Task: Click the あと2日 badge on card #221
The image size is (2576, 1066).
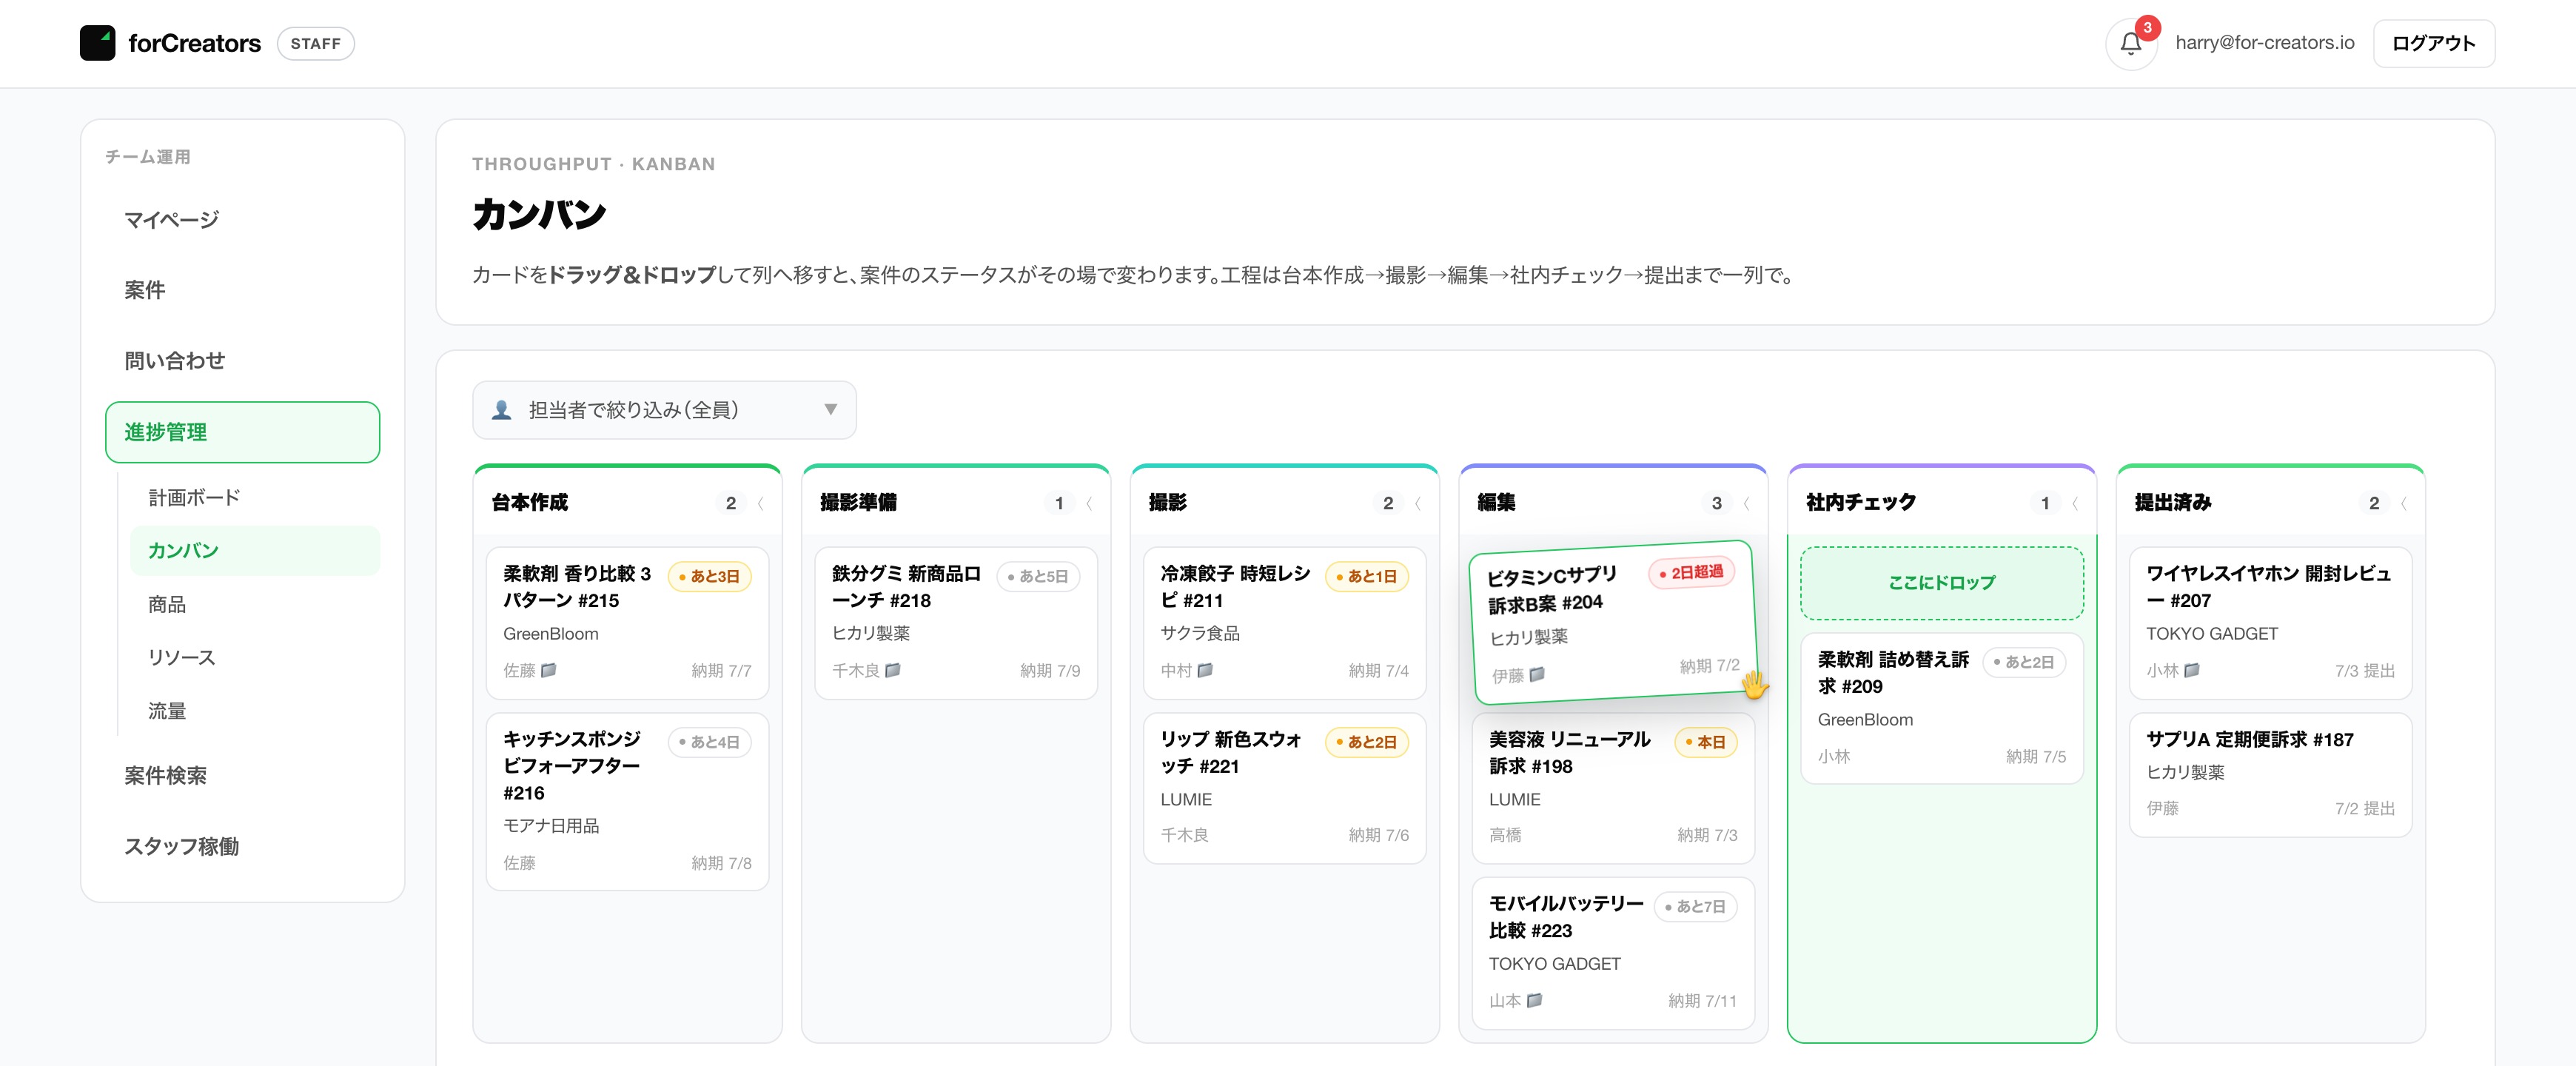Action: 1367,742
